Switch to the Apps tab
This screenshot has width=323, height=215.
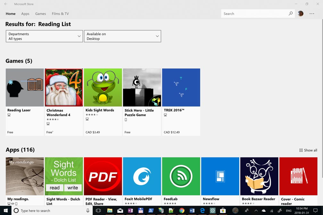(25, 13)
